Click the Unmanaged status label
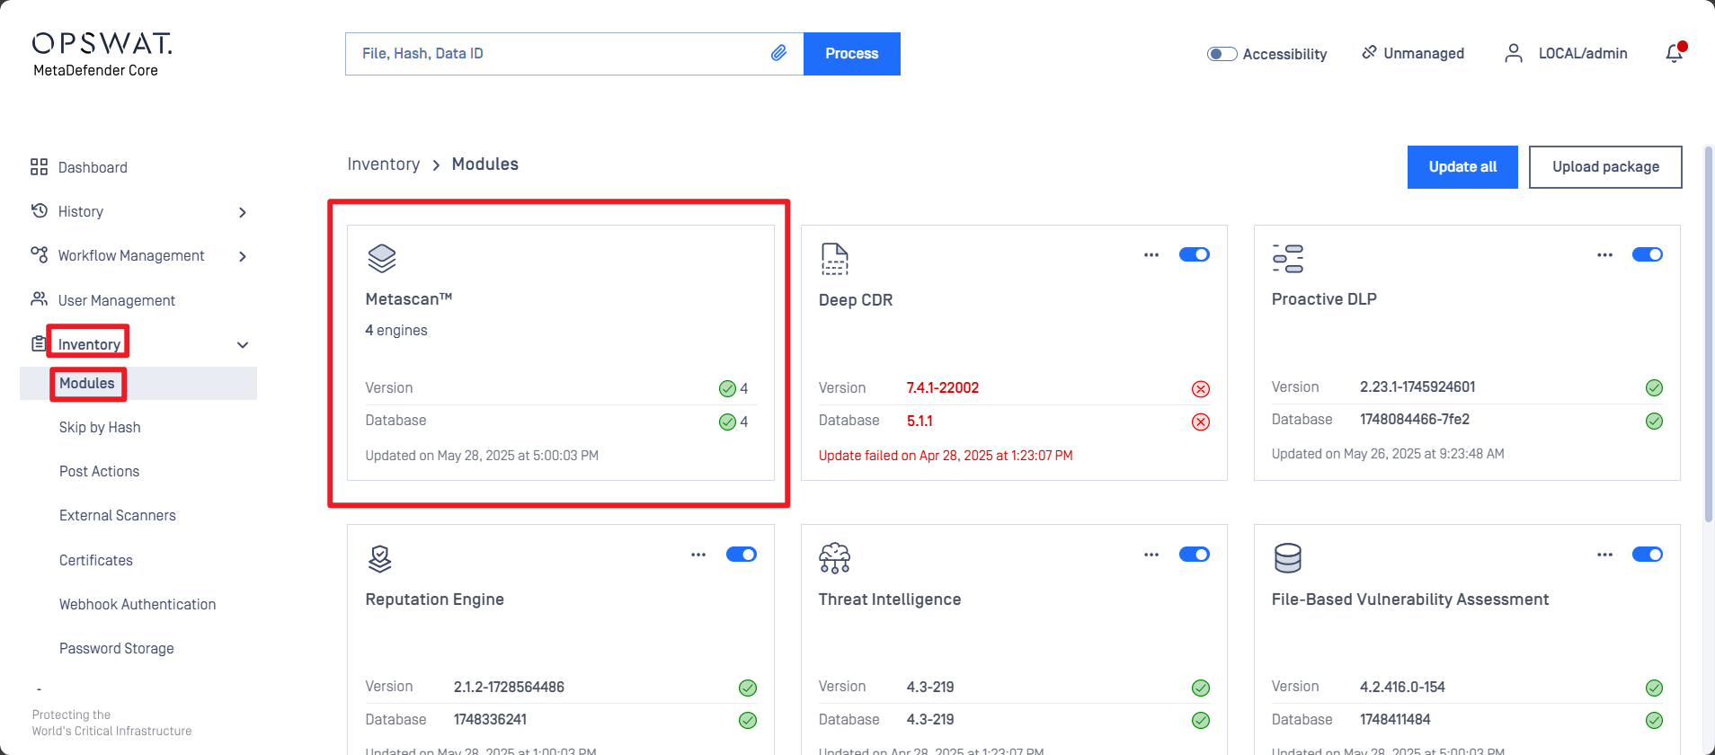 point(1424,53)
